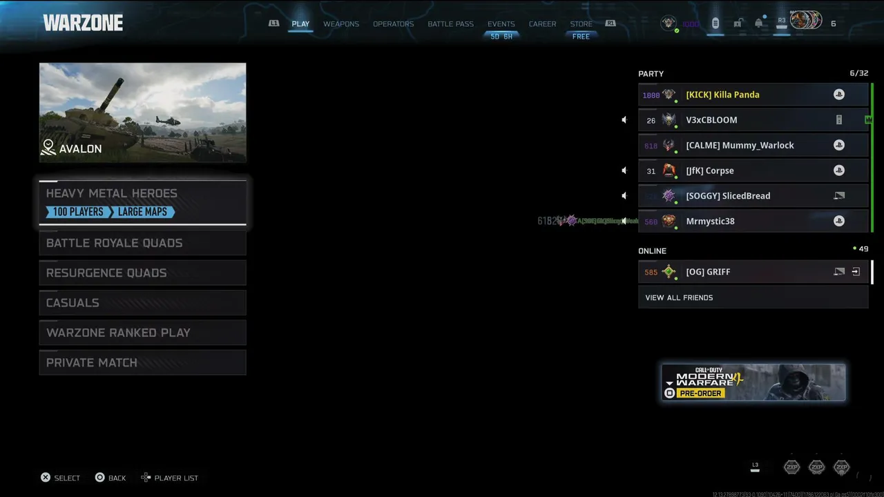Open the main menu icon in the header
884x497 pixels.
point(715,23)
